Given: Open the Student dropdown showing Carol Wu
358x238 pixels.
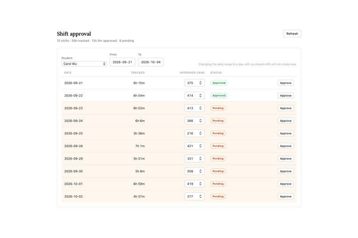Looking at the screenshot, I should (84, 64).
